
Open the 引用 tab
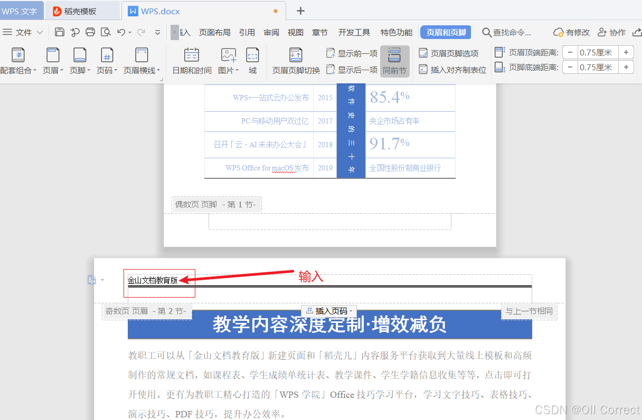(x=247, y=32)
